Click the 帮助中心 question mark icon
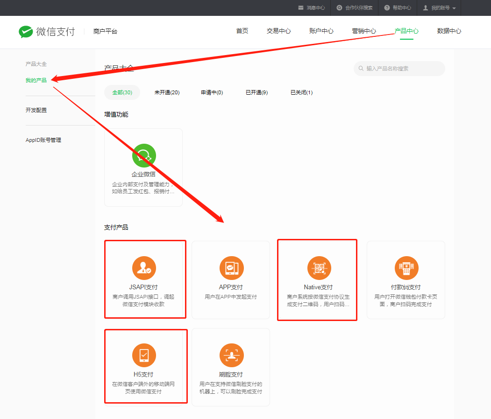Viewport: 491px width, 419px height. (387, 8)
